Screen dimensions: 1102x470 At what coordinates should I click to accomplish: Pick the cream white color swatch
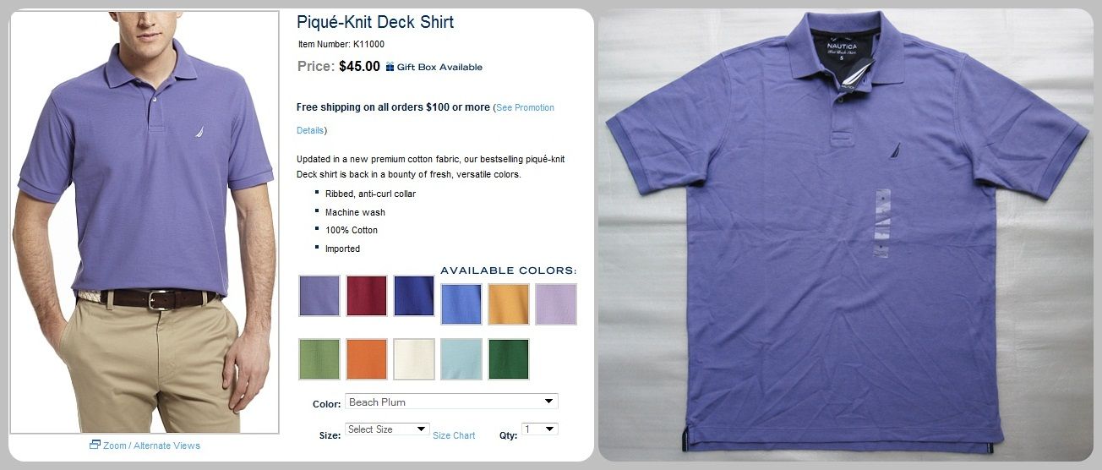tap(414, 359)
